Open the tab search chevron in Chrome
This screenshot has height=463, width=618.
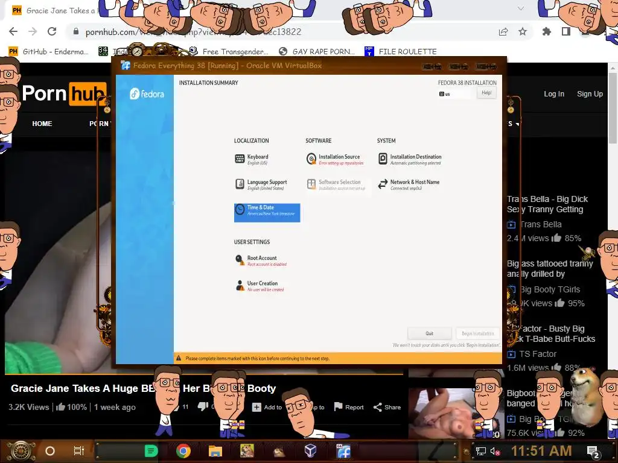coord(521,8)
